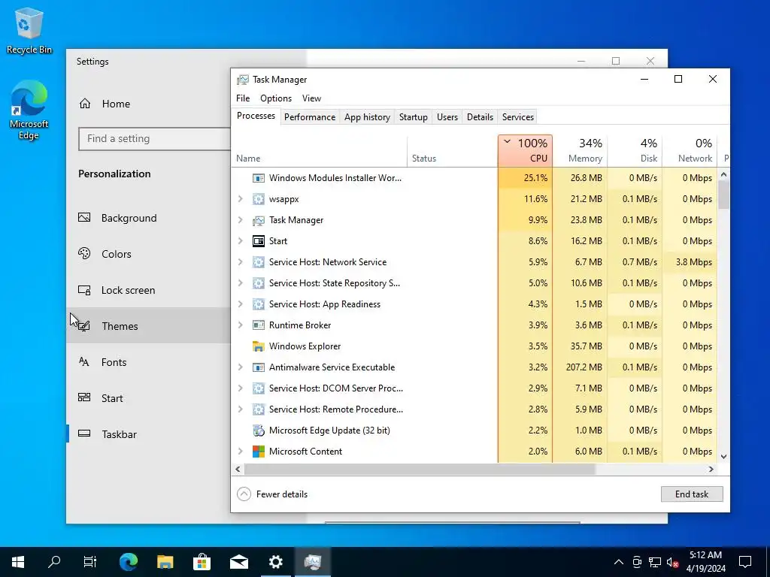
Task: Collapse with Fewer details toggle
Action: [272, 494]
